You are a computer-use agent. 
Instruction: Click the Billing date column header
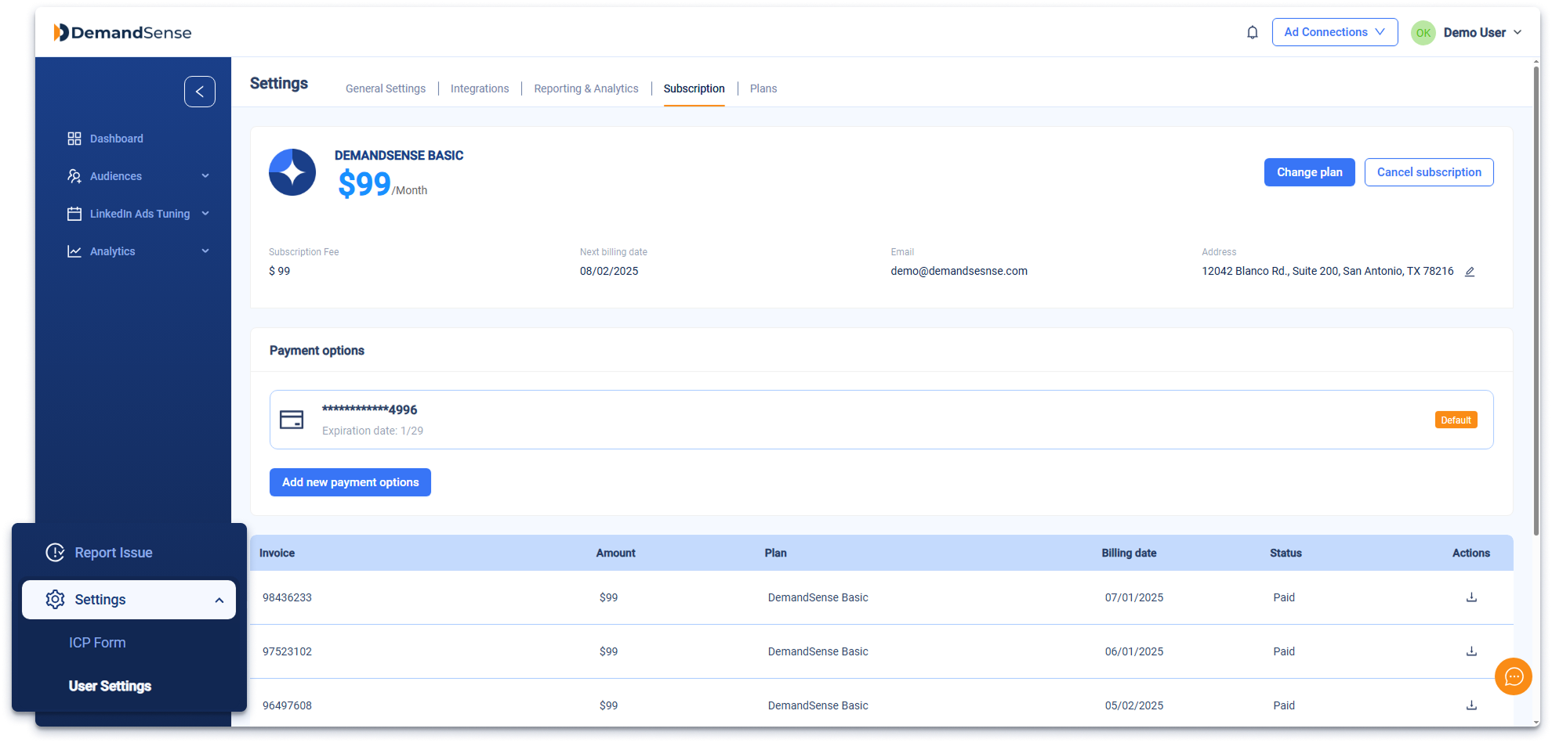[x=1129, y=553]
